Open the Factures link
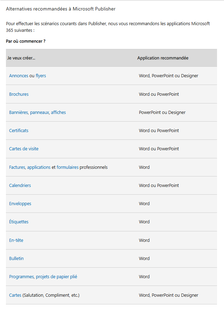The image size is (224, 310). point(17,167)
